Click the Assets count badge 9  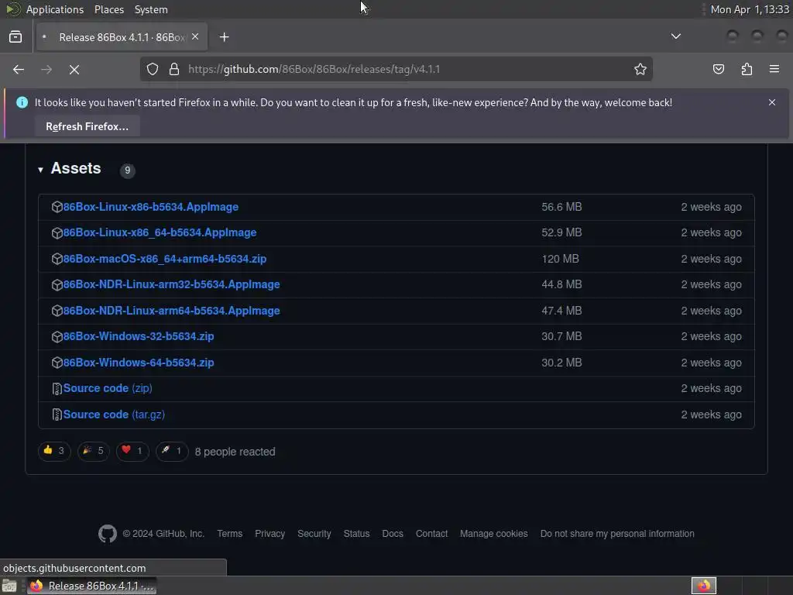click(x=128, y=170)
